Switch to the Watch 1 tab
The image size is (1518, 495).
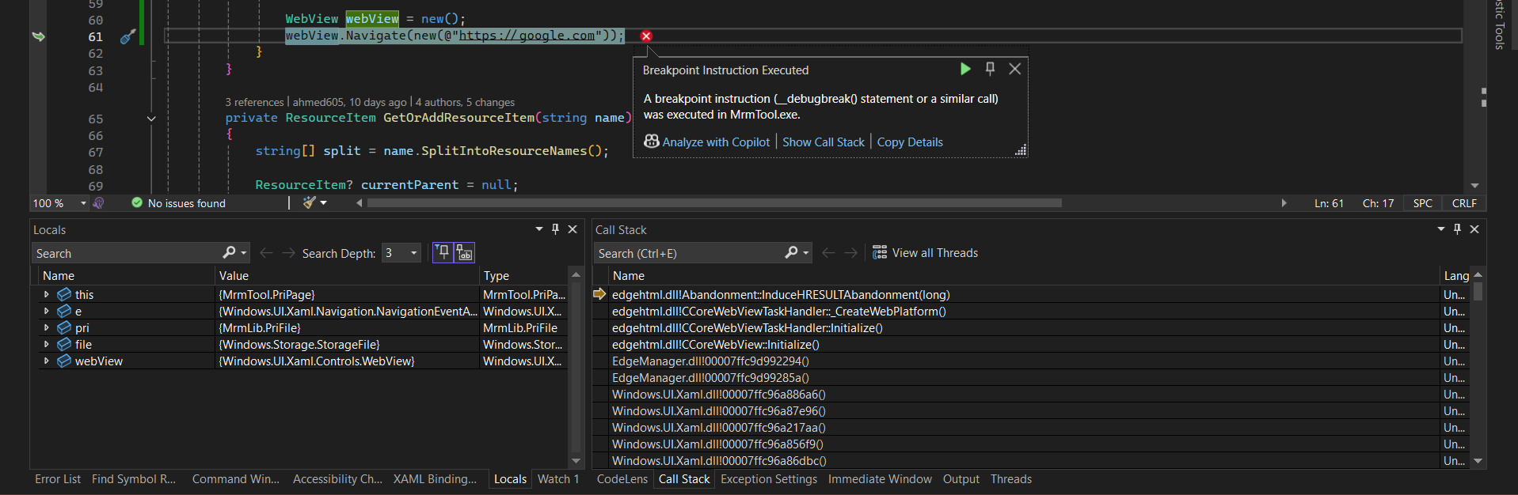(x=557, y=479)
